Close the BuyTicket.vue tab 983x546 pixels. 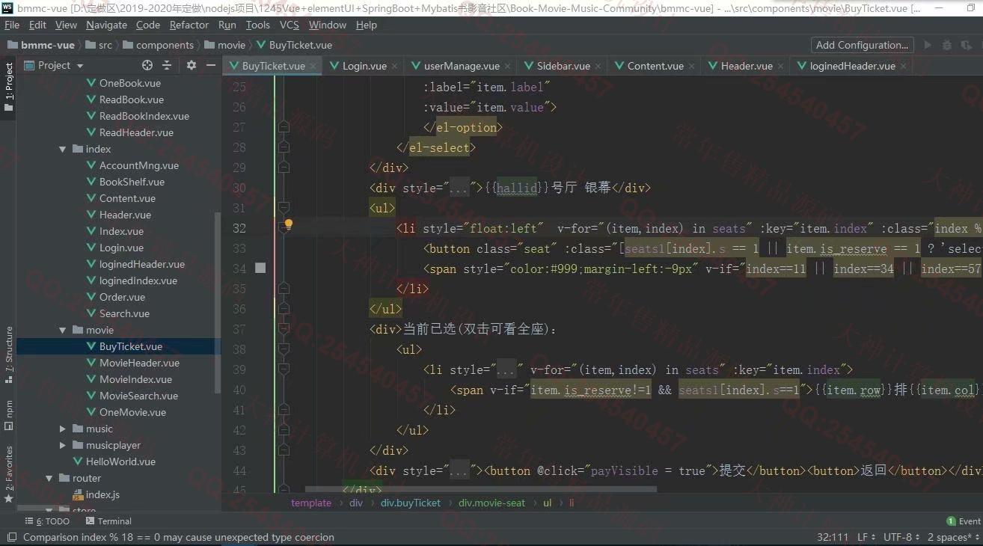313,66
